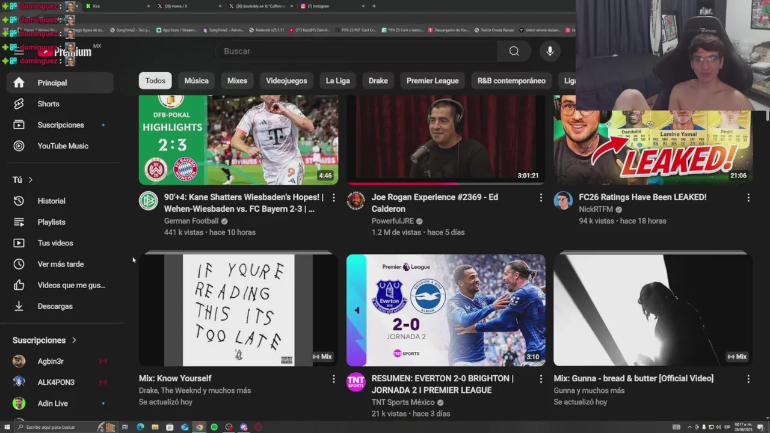This screenshot has width=770, height=433.
Task: Open options for Mix: Know Yourself
Action: coord(333,379)
